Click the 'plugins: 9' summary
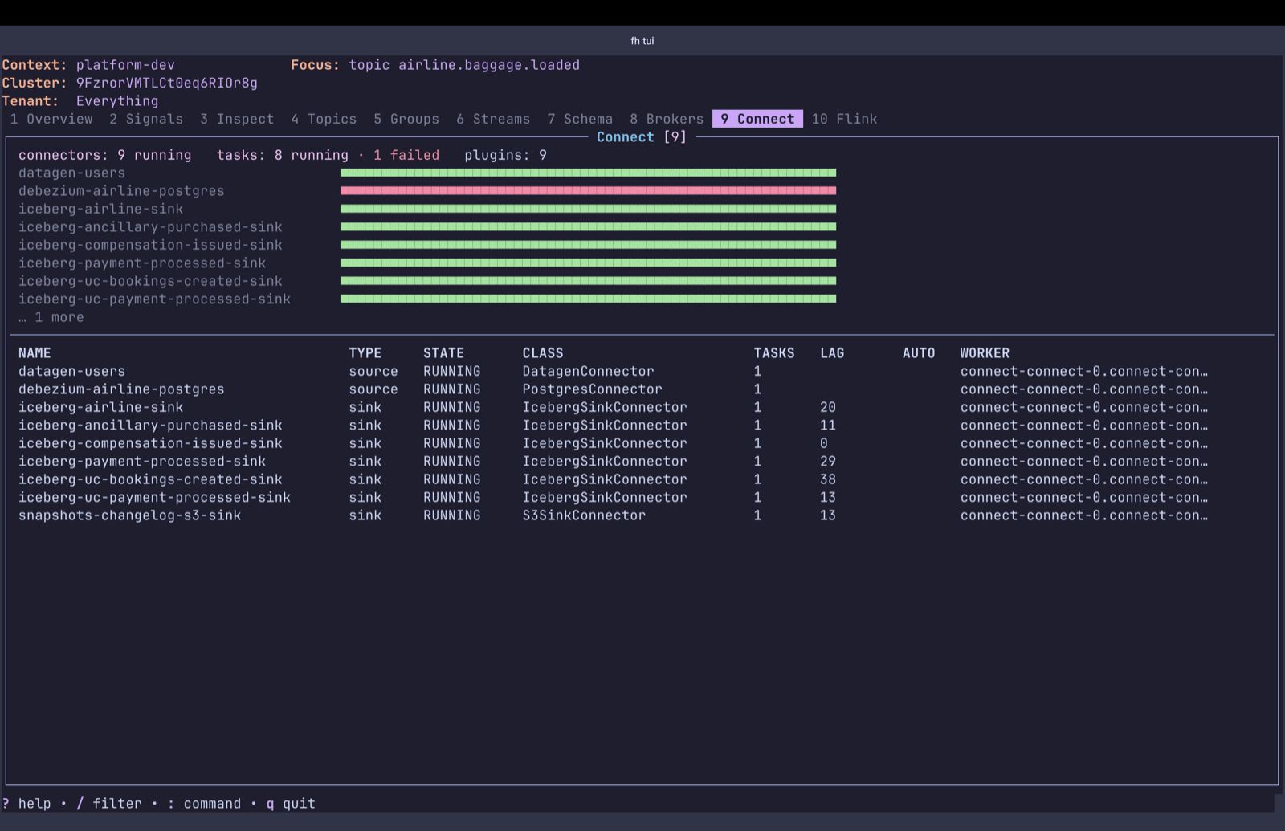The height and width of the screenshot is (831, 1285). [x=505, y=155]
